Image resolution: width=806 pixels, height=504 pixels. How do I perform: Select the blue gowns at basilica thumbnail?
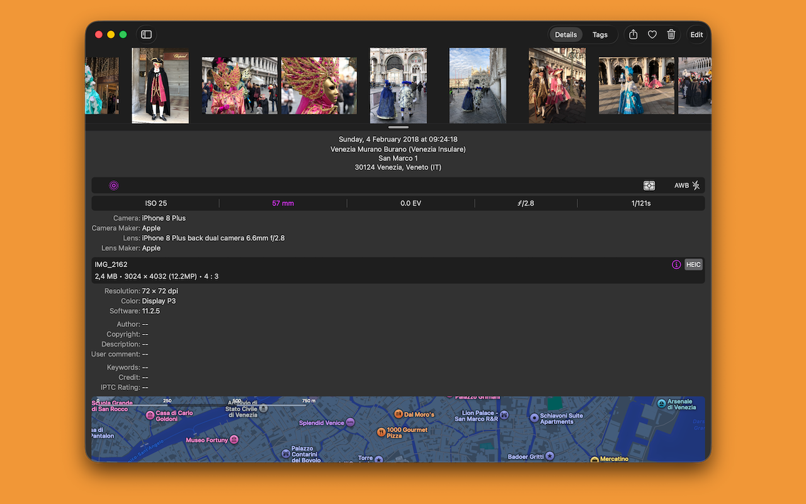pos(398,86)
